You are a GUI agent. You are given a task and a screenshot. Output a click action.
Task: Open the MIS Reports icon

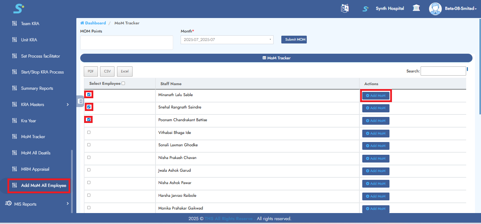click(8, 204)
